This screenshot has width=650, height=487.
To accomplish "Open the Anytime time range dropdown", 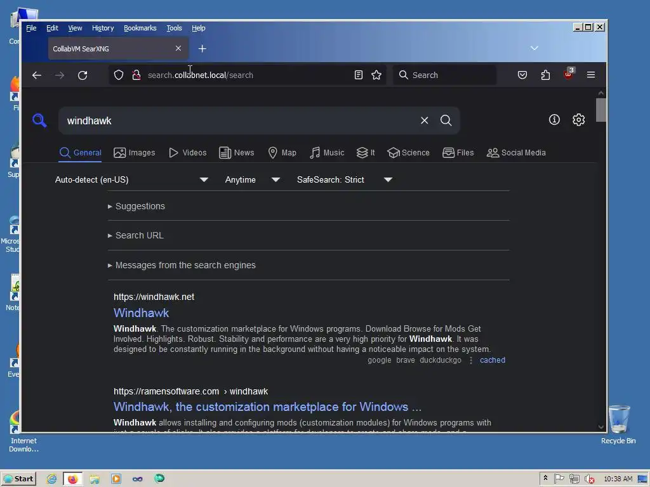I will (x=252, y=179).
